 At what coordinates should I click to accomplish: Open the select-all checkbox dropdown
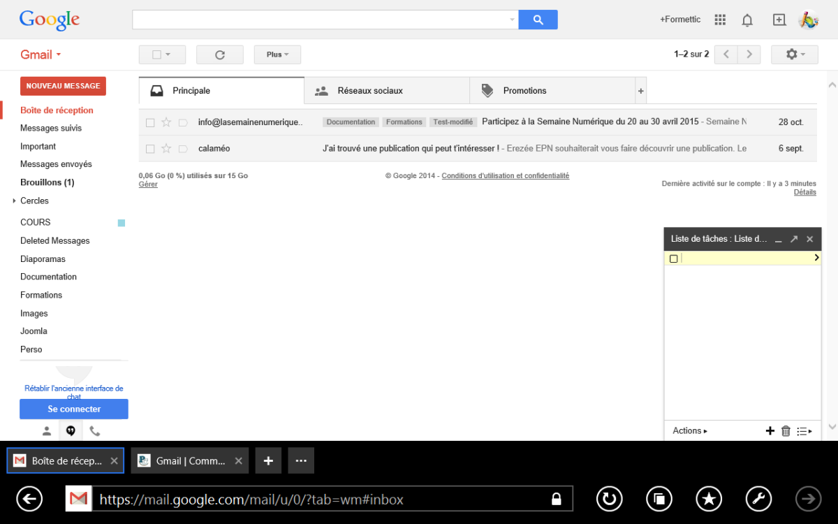pos(162,54)
